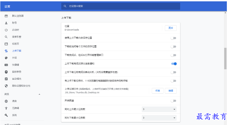Toggle 使用上次下载内容保存位置 switch
This screenshot has height=125, width=229.
[173, 38]
